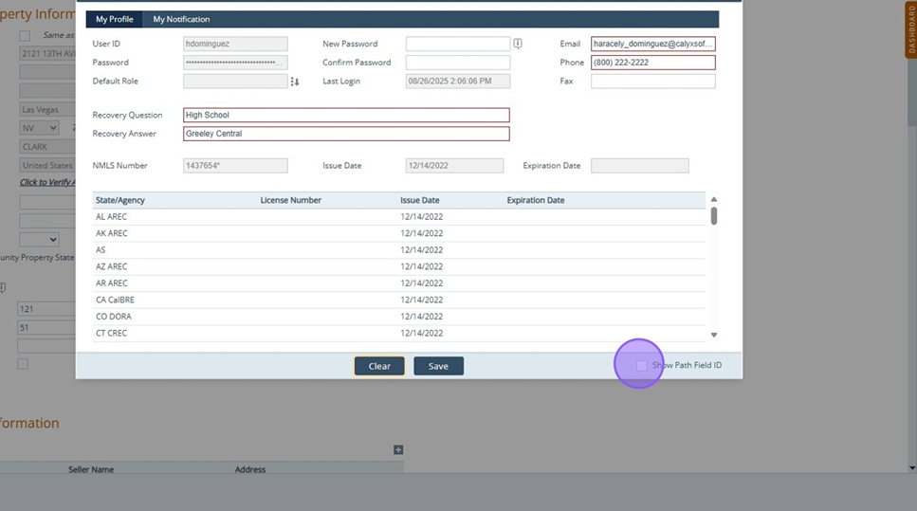Click the password info icon beside New Password
917x511 pixels.
[518, 44]
